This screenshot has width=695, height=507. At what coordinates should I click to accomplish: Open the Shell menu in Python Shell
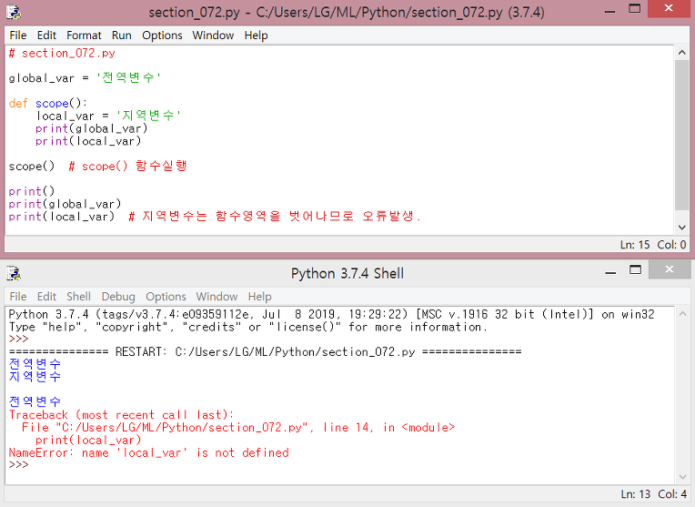[x=78, y=297]
